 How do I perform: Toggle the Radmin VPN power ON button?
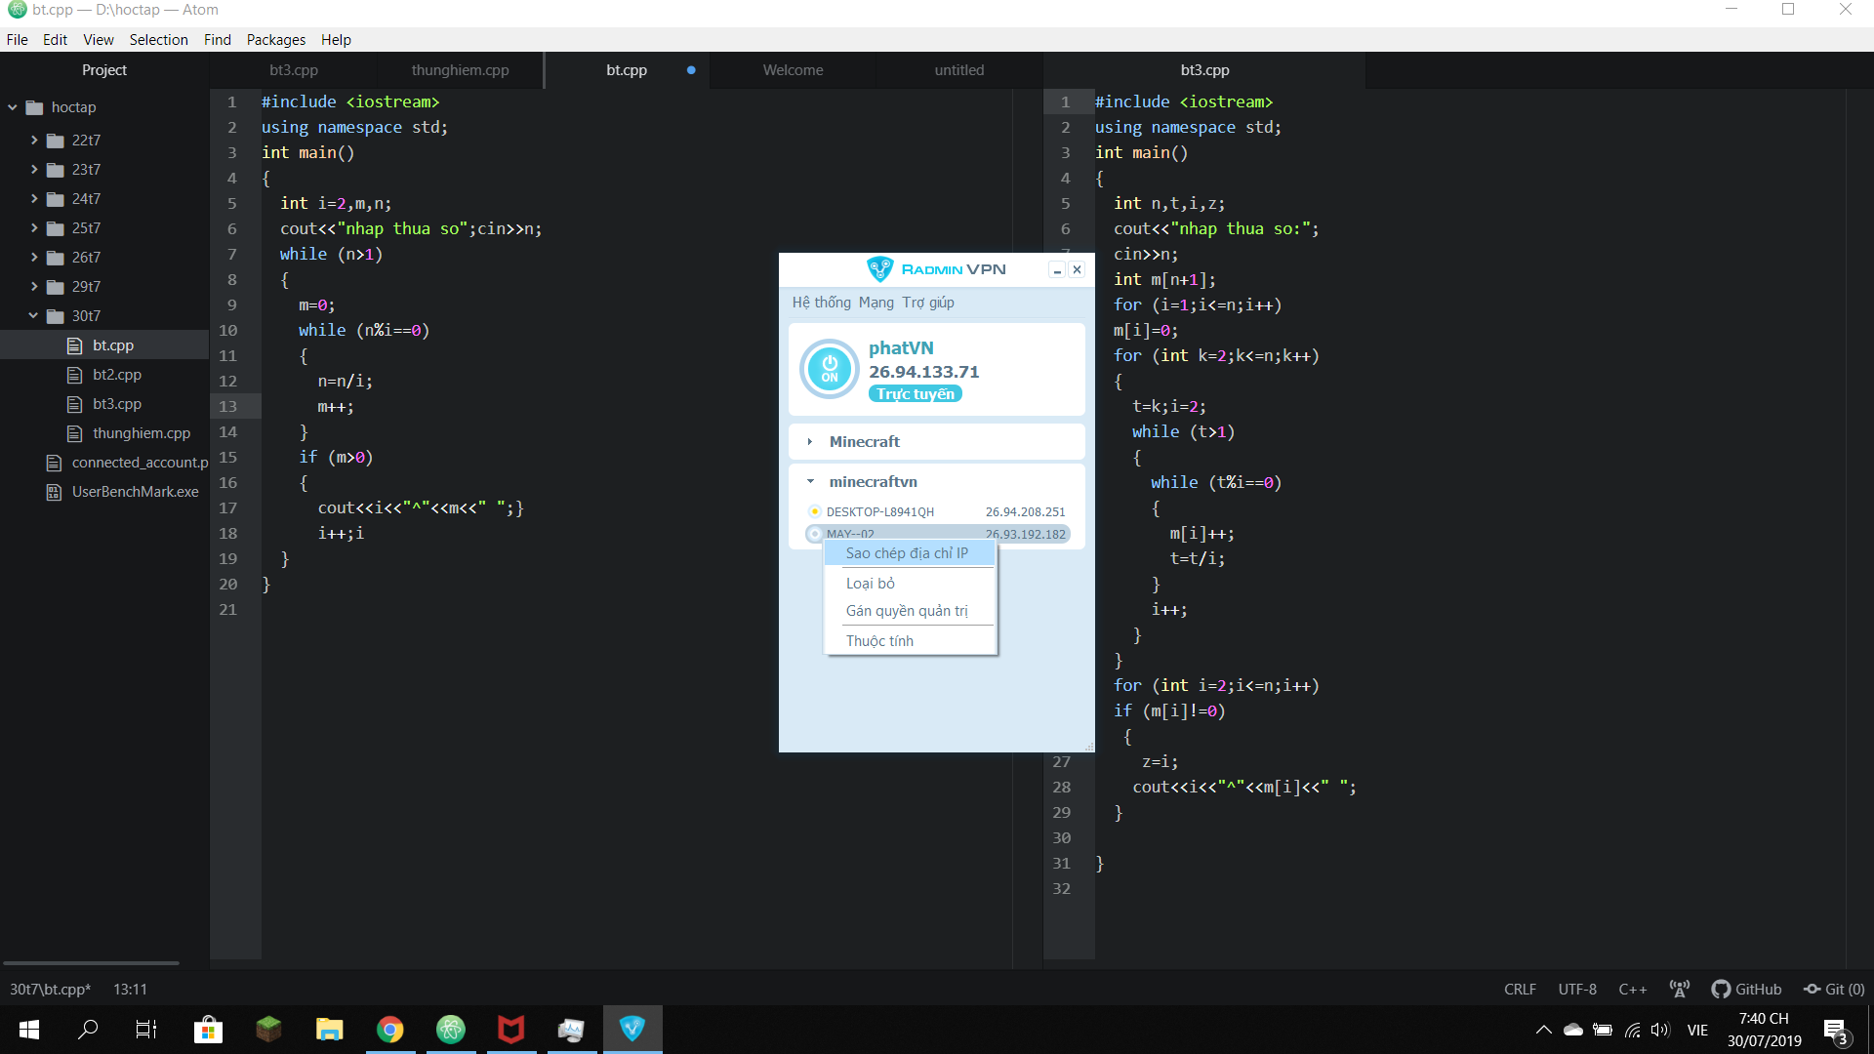[829, 369]
